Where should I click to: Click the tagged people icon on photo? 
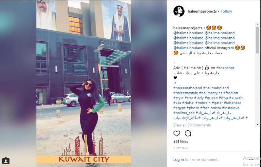click(x=6, y=161)
